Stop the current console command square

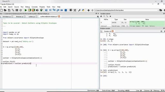coord(161,31)
